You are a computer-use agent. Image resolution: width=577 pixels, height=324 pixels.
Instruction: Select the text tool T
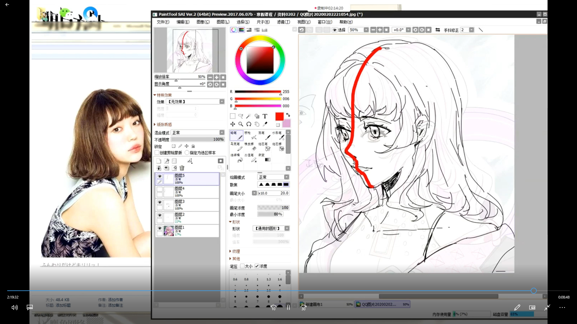(x=265, y=116)
